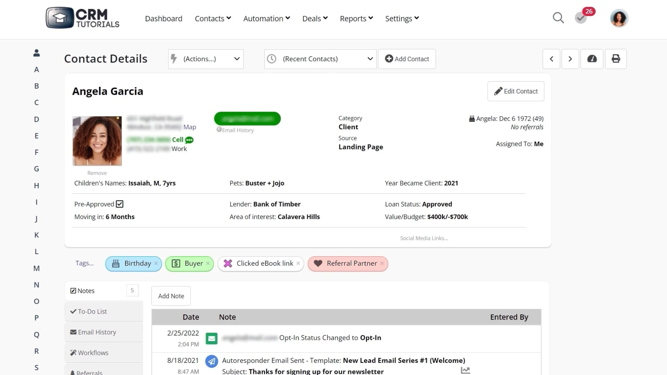Screen dimensions: 667x375
Task: Open the search magnifier icon
Action: point(558,18)
